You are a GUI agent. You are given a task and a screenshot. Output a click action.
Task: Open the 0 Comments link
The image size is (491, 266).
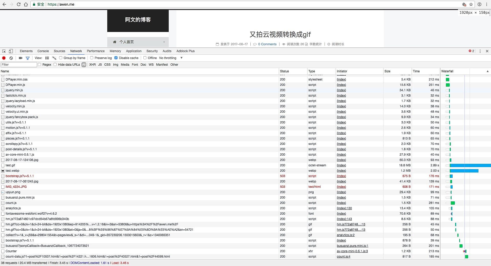pyautogui.click(x=267, y=44)
